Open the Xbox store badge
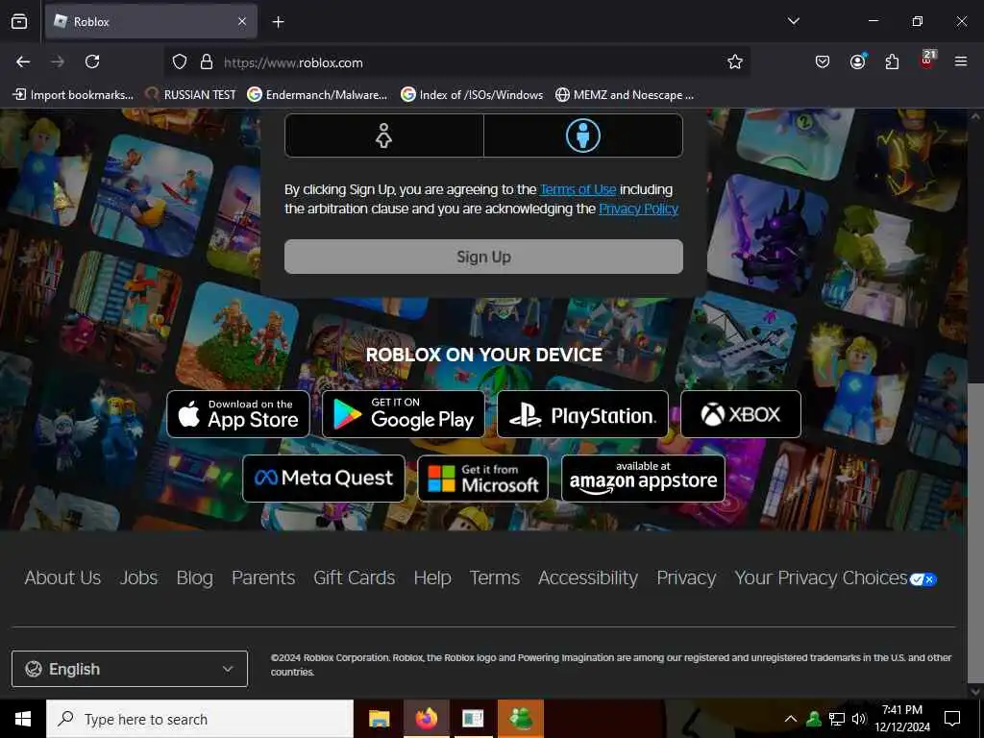 (741, 414)
